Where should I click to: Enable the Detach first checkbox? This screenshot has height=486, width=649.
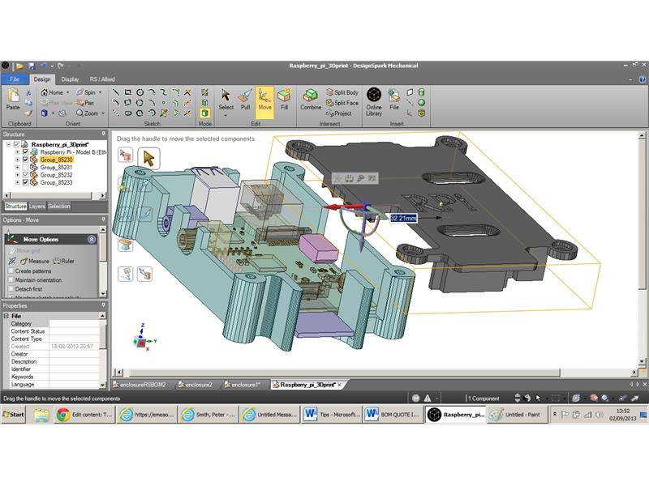point(11,289)
